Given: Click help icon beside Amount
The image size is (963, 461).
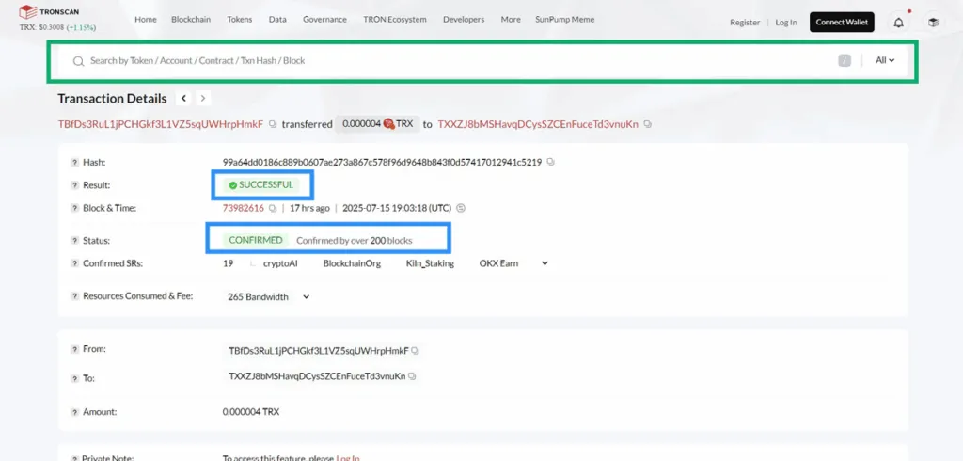Looking at the screenshot, I should pos(75,412).
